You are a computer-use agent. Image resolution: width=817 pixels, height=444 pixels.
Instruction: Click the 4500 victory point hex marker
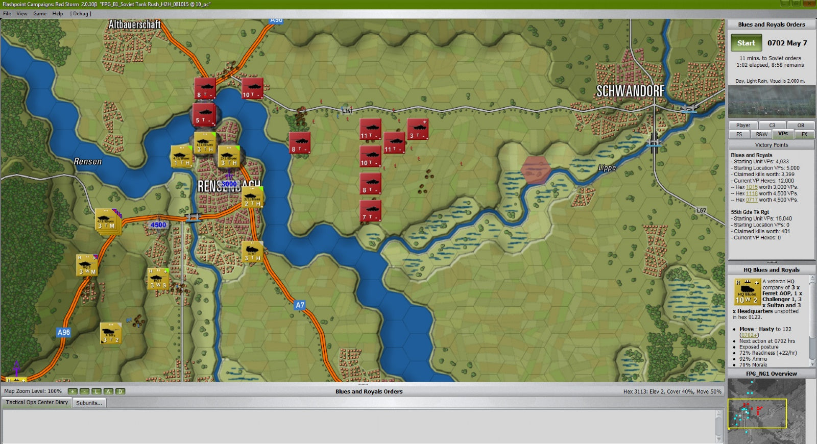coord(158,225)
